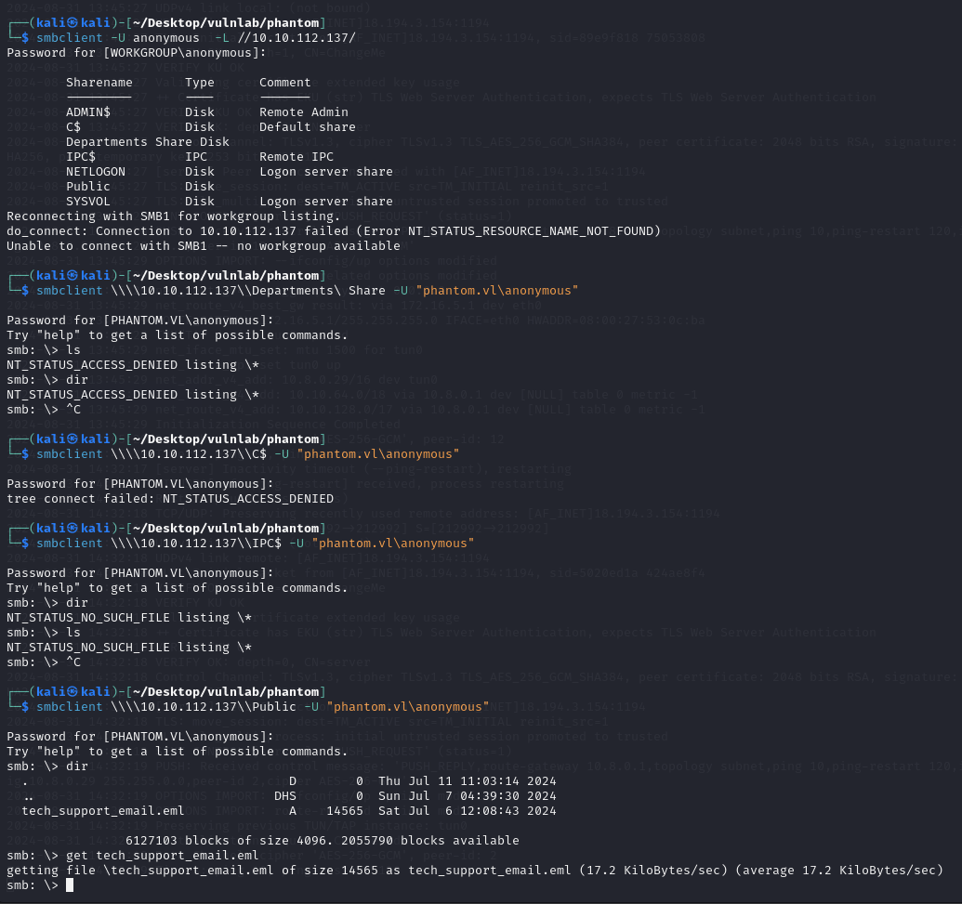Click the ADMIN$ share name
The image size is (962, 904).
point(88,112)
